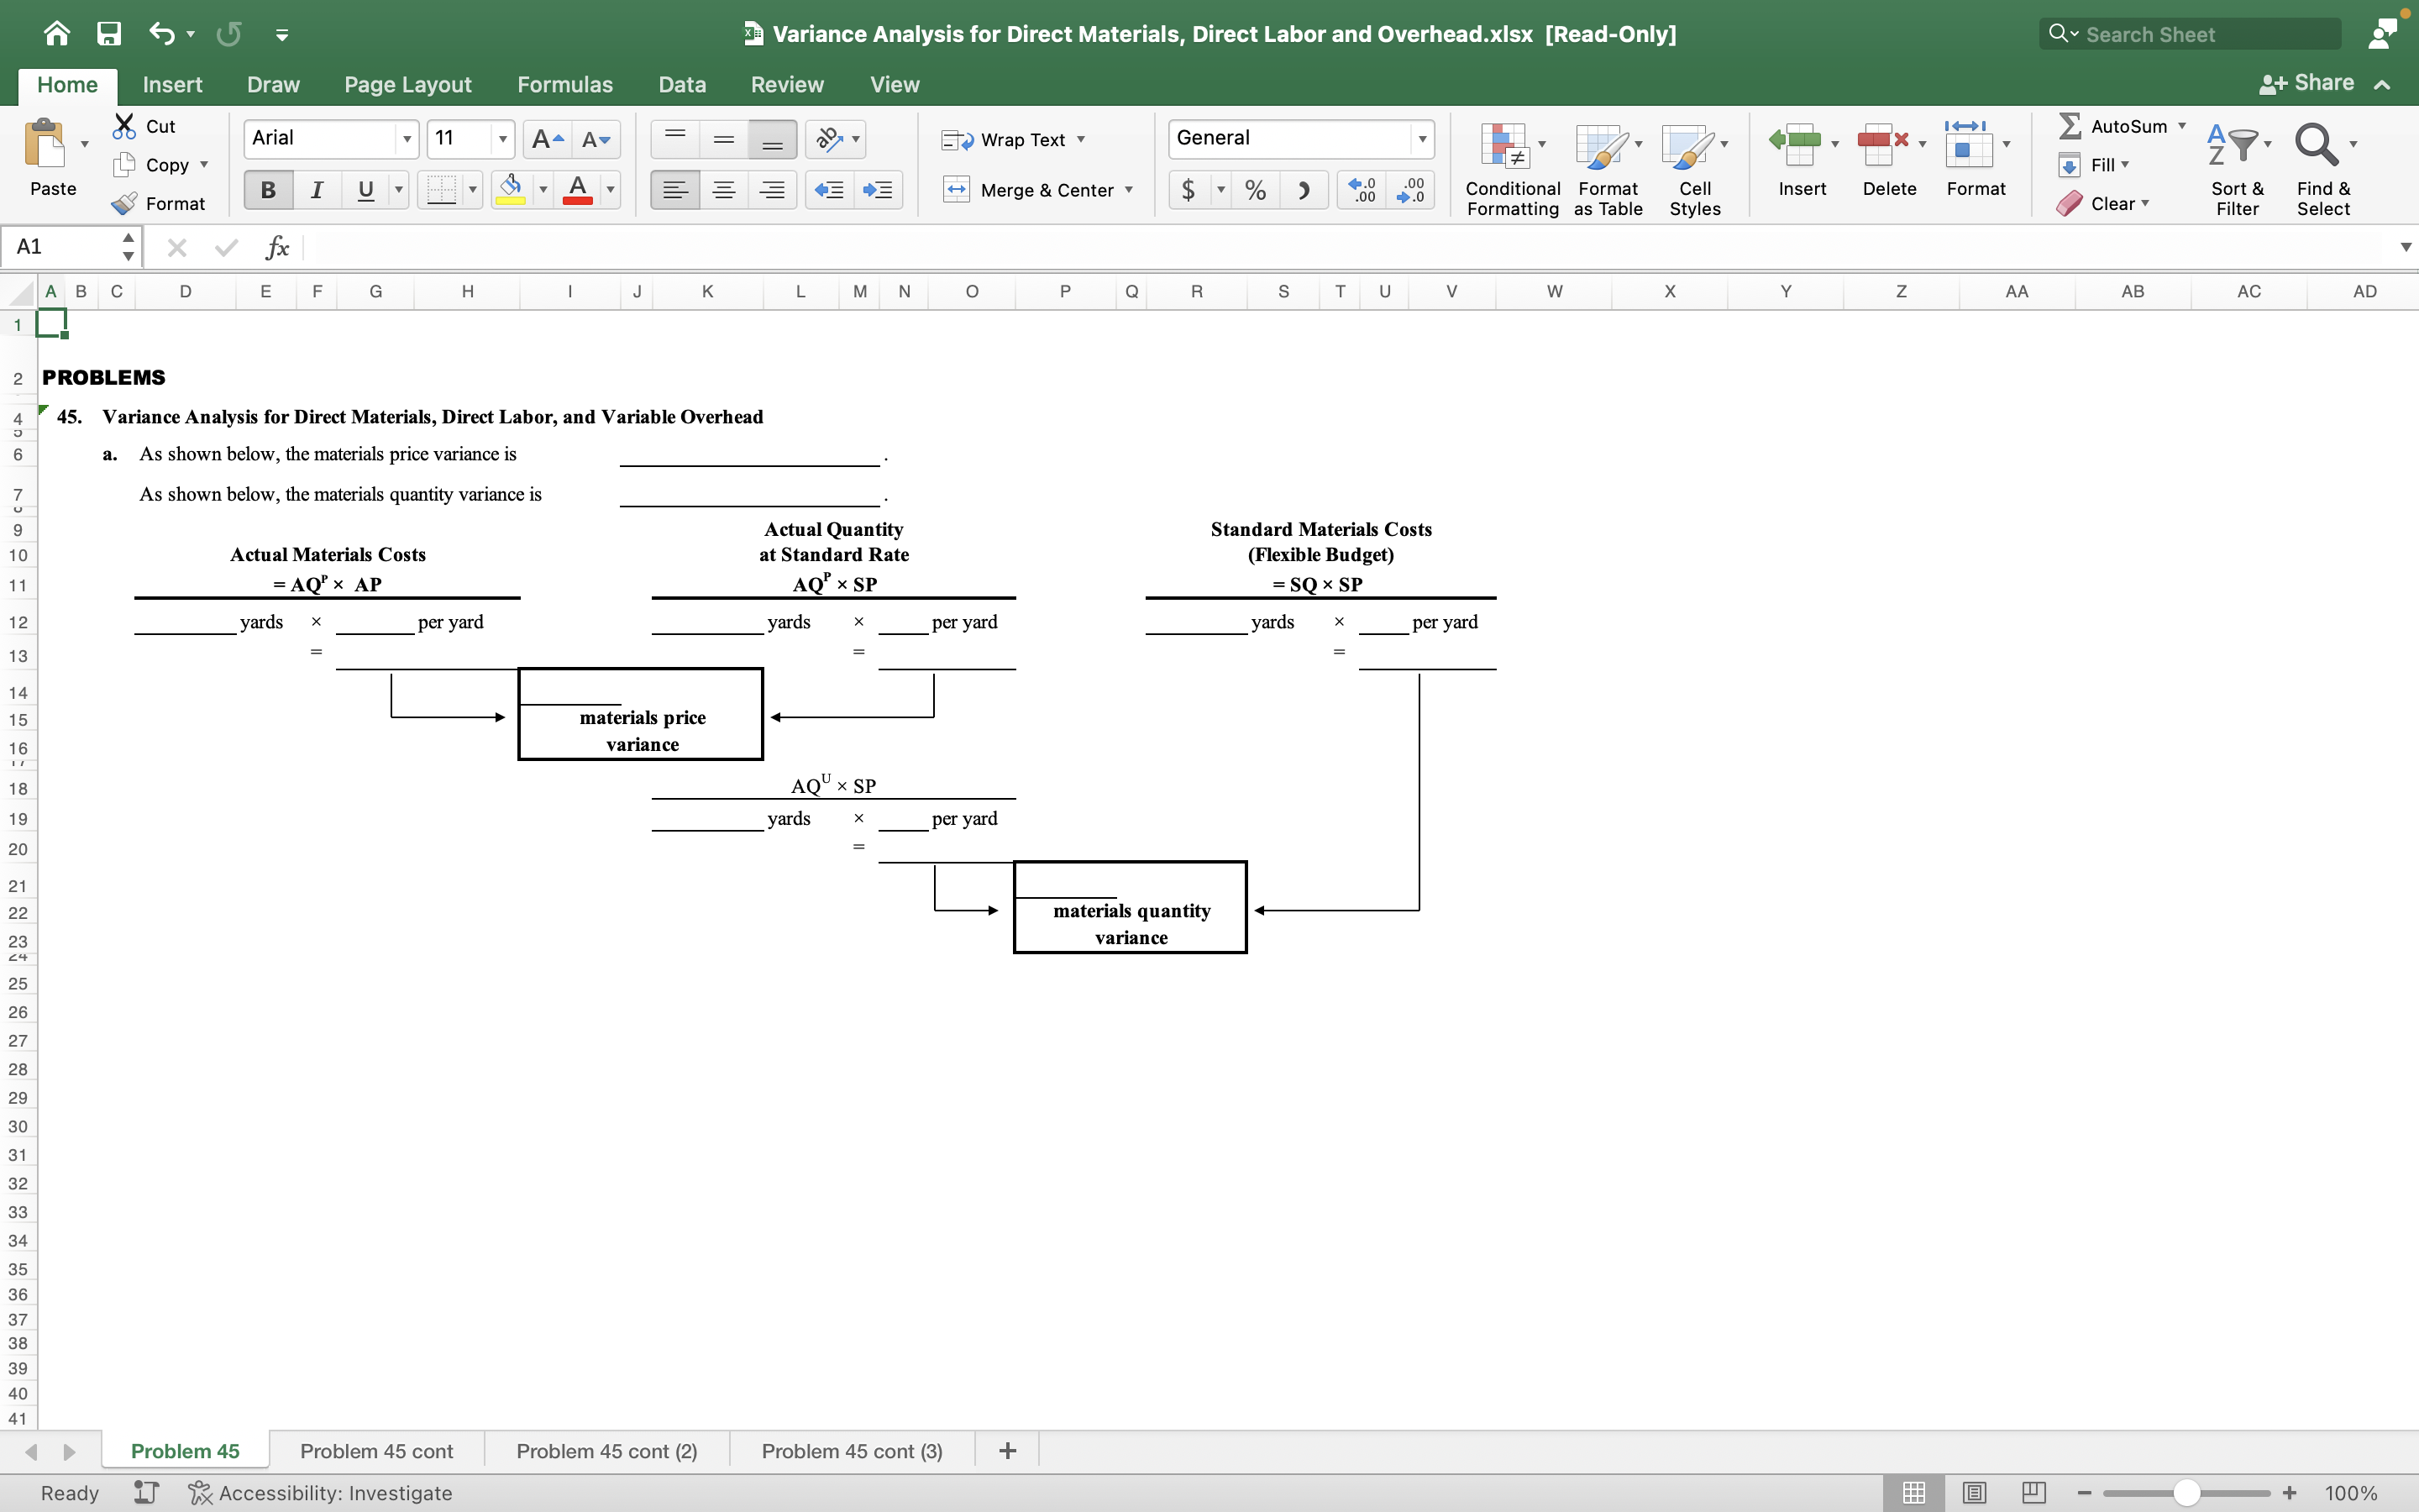Click Accessibility: Investigate in status bar

(321, 1493)
